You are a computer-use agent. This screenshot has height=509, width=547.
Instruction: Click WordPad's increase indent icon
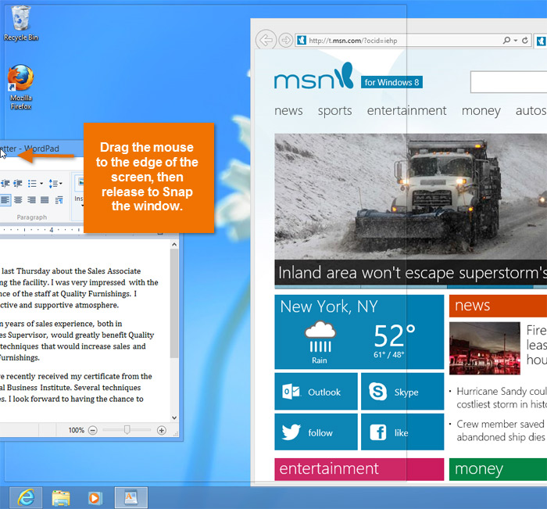[18, 183]
